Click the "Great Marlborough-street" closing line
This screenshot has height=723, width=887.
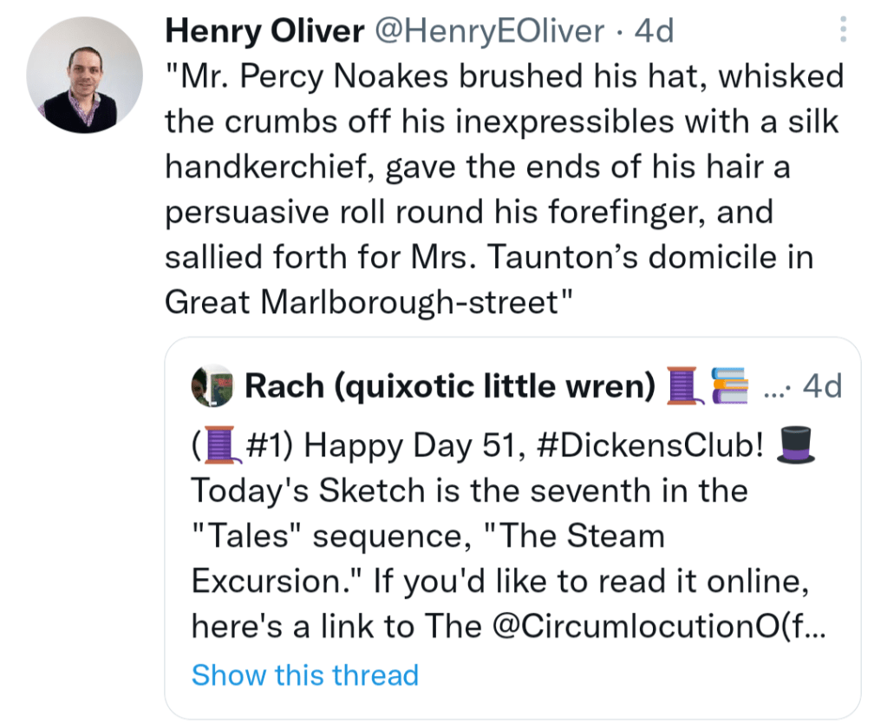[x=371, y=300]
